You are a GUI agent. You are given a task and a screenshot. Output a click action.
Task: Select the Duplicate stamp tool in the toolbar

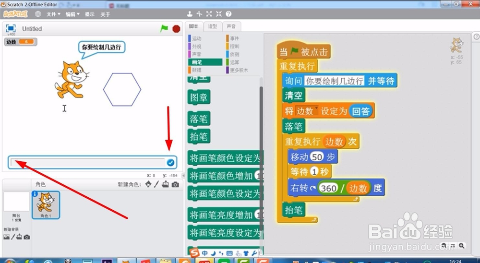tap(190, 14)
